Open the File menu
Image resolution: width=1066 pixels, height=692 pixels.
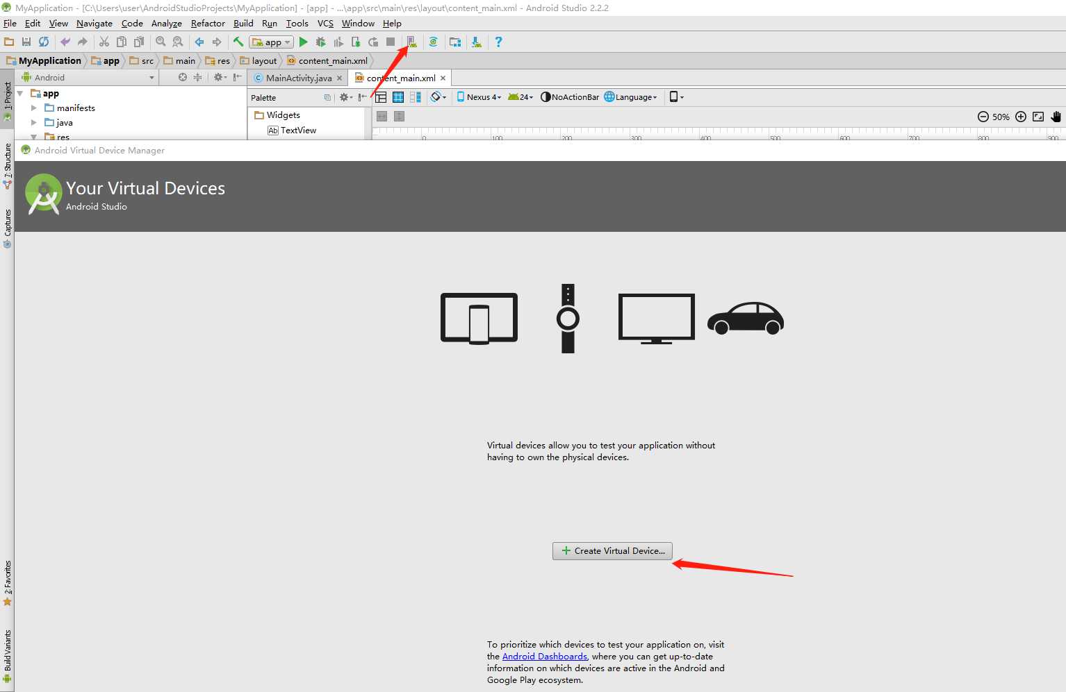pyautogui.click(x=10, y=23)
